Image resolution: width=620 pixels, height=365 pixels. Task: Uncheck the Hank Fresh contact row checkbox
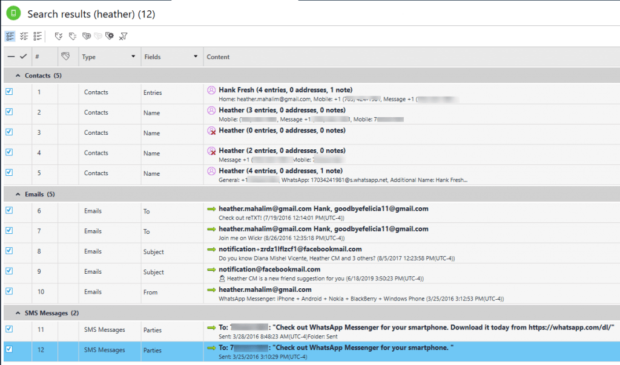pyautogui.click(x=9, y=91)
